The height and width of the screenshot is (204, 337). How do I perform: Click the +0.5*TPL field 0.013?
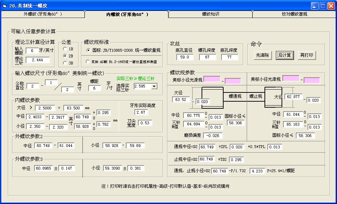point(274,147)
